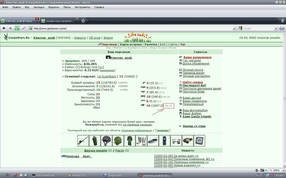Screen dimensions: 286x178
Task: Switch to Онлайн игра GanjaWars tab
Action: click(60, 21)
